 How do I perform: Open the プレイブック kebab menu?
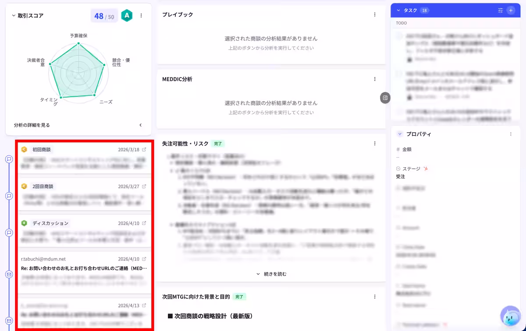[375, 14]
